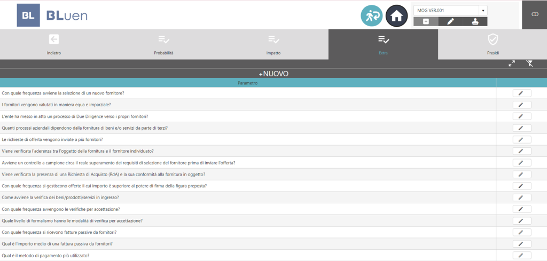The image size is (547, 261).
Task: Edit 'si ricevono fatture passive' row
Action: click(522, 232)
